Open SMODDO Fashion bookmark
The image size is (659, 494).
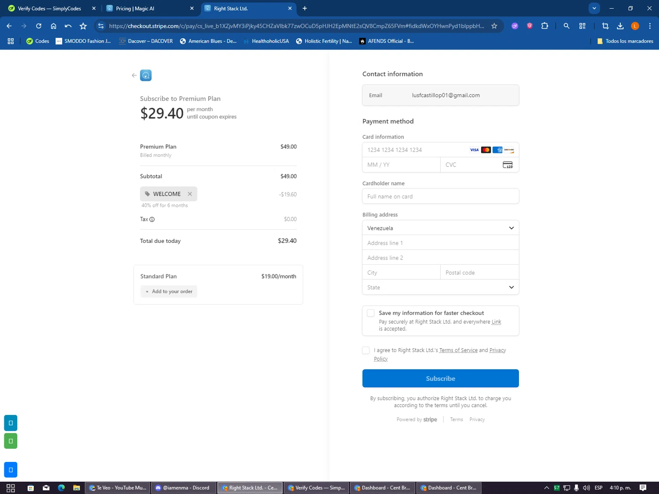point(83,41)
